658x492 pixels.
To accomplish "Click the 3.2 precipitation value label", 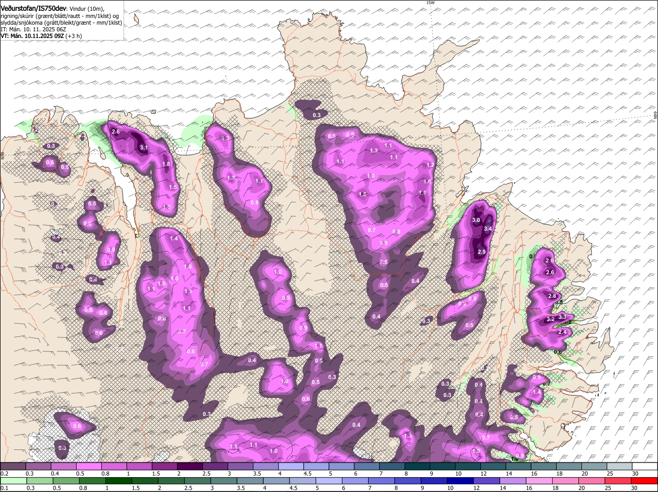I will click(x=550, y=319).
